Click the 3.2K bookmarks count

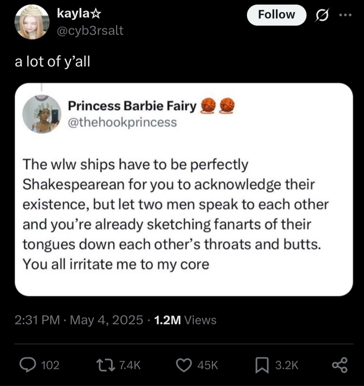click(287, 365)
